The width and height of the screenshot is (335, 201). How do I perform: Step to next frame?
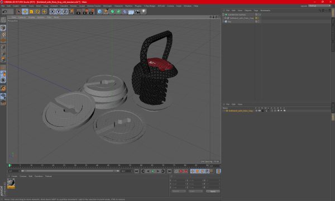[x=158, y=171]
